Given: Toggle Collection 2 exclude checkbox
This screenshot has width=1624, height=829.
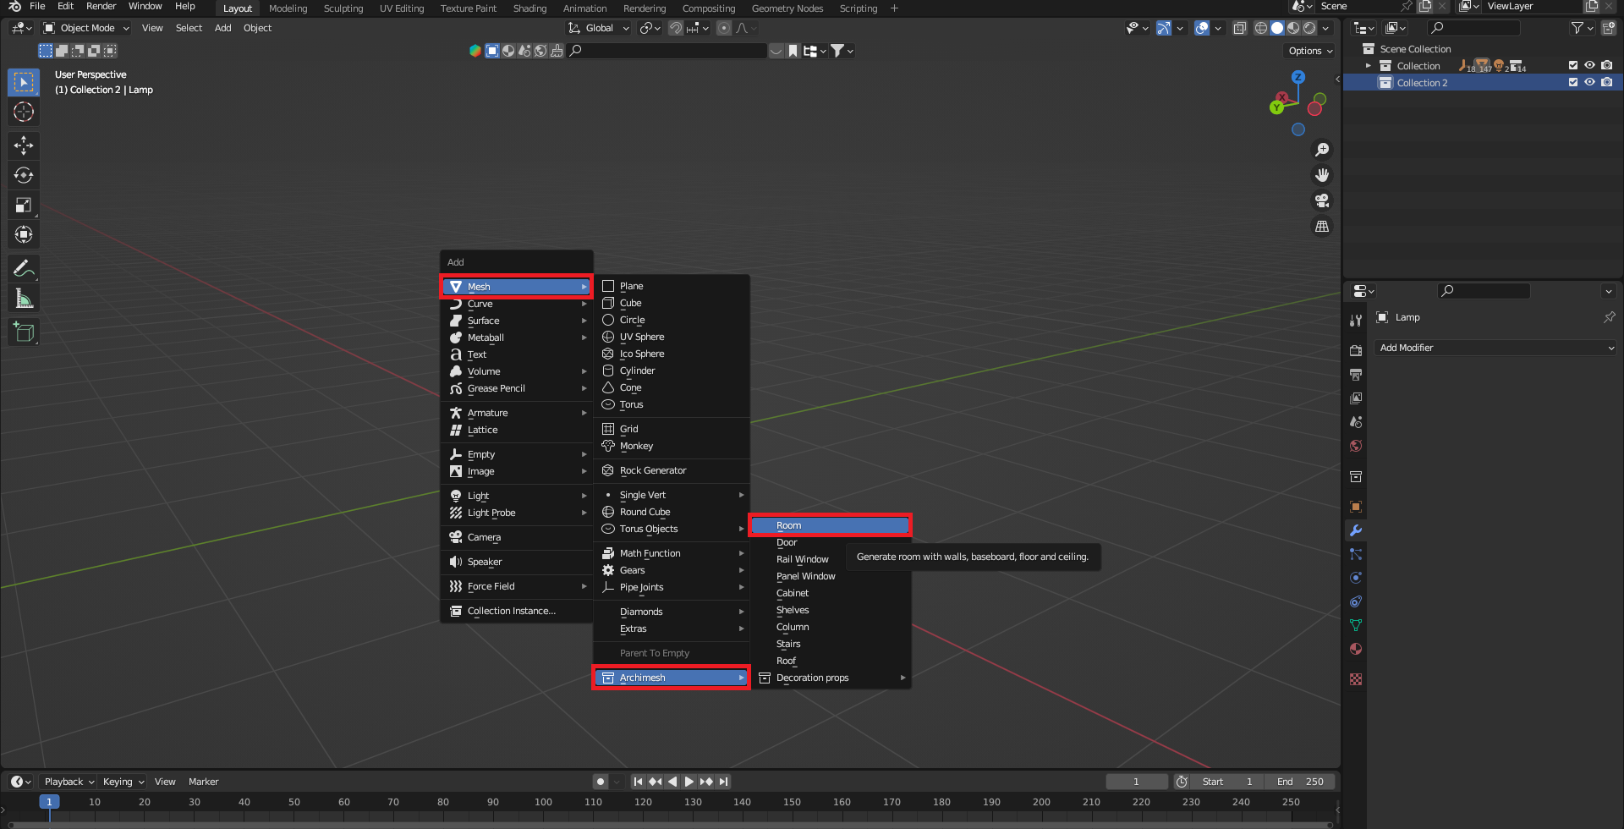Looking at the screenshot, I should tap(1573, 82).
